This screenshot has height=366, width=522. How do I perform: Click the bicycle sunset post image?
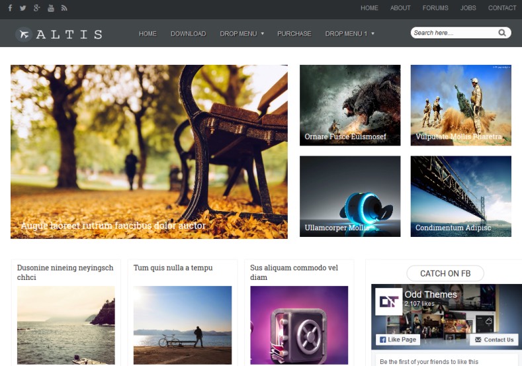point(183,325)
